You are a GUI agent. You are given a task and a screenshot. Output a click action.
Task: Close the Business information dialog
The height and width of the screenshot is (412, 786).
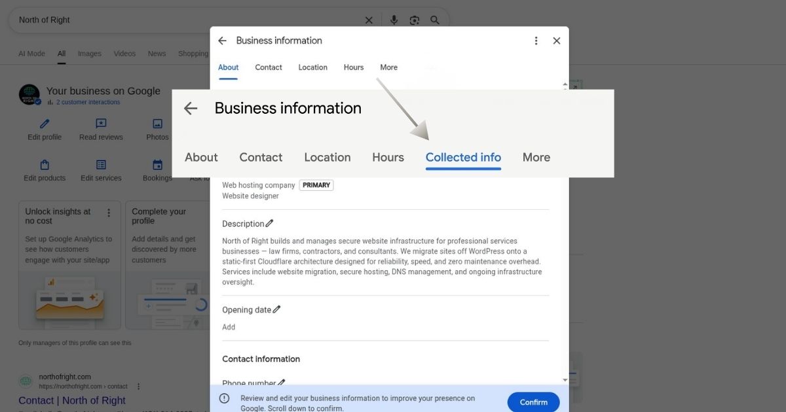[x=557, y=41]
